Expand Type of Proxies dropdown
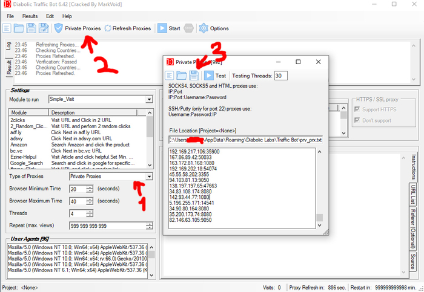The image size is (424, 292). [x=149, y=177]
